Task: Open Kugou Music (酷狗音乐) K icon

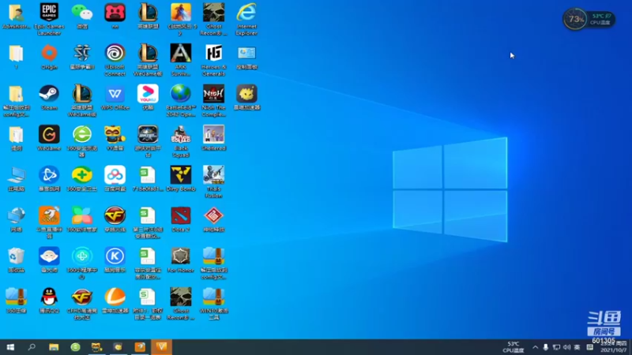Action: [115, 260]
